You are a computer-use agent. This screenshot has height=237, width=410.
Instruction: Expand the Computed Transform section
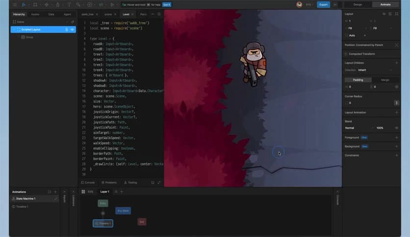click(346, 54)
